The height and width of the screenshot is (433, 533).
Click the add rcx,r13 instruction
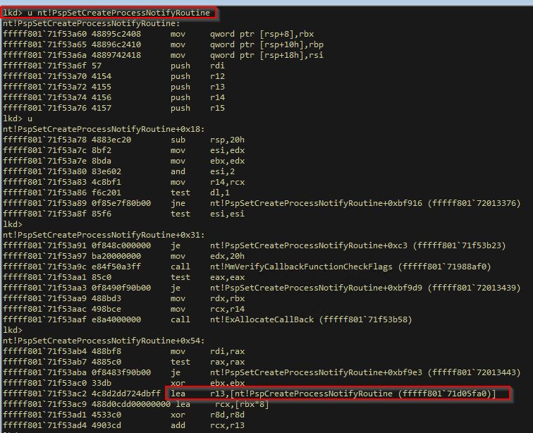click(207, 425)
